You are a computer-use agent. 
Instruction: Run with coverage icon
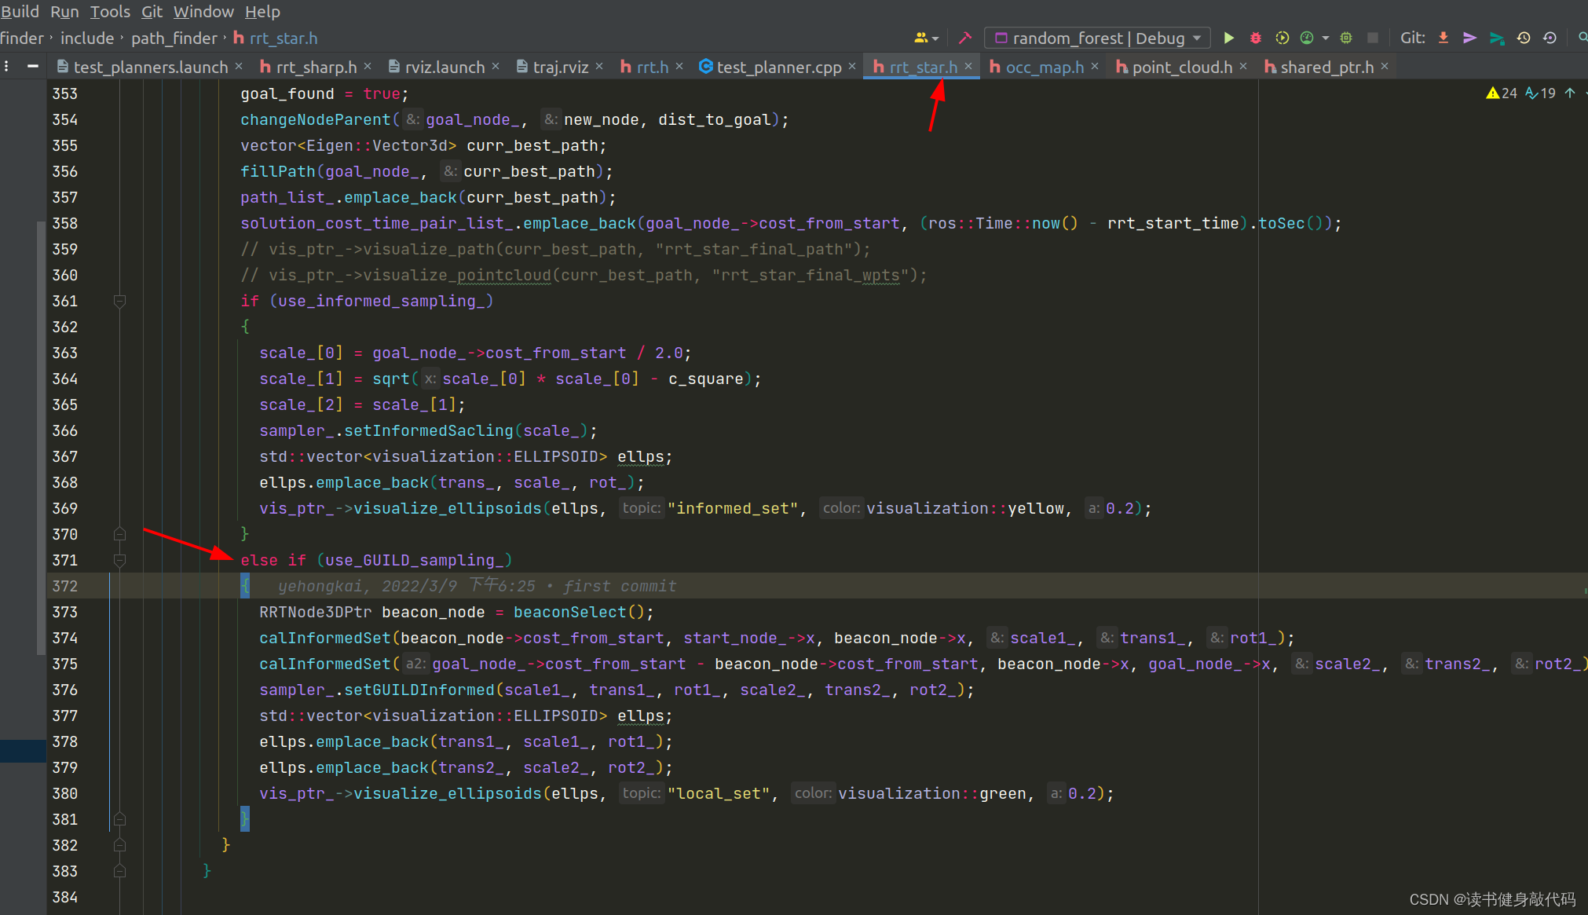pos(1282,38)
